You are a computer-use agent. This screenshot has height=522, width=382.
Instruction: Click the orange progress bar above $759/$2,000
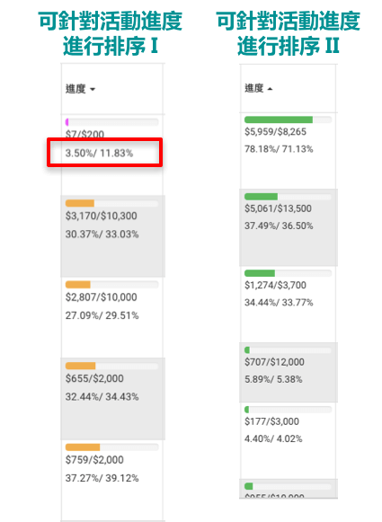111,447
